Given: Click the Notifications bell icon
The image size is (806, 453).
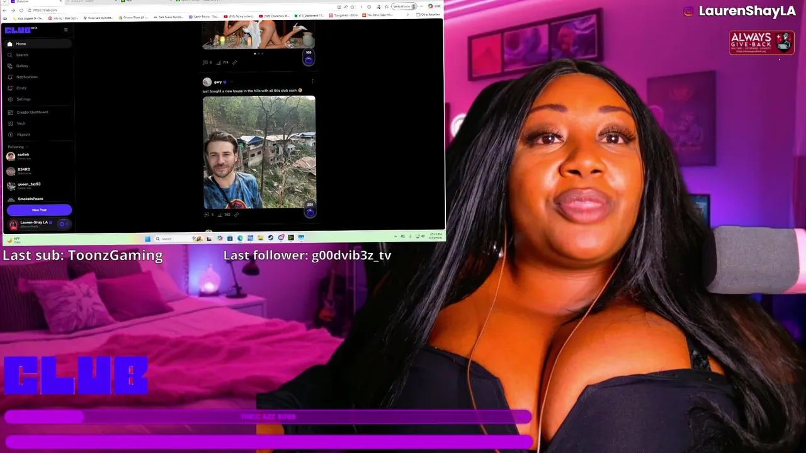Looking at the screenshot, I should point(10,77).
